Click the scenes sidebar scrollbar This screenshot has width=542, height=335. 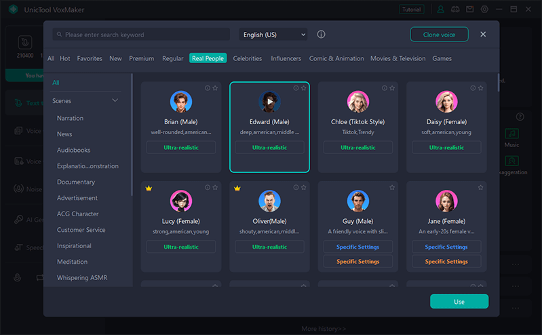(132, 135)
